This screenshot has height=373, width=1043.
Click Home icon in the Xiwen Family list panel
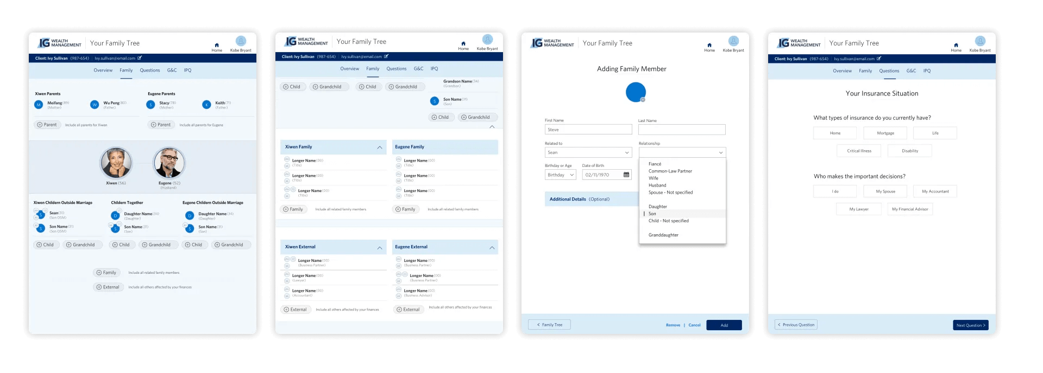tap(463, 43)
